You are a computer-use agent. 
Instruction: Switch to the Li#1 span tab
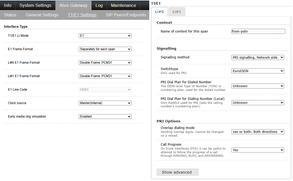(x=177, y=12)
